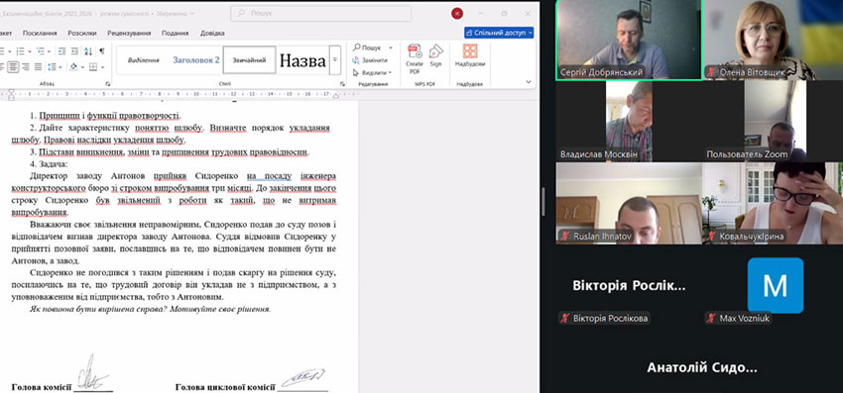Screen dimensions: 843x393
Task: Click the muted mic icon for Ruslan Ihnatov
Action: [x=564, y=237]
